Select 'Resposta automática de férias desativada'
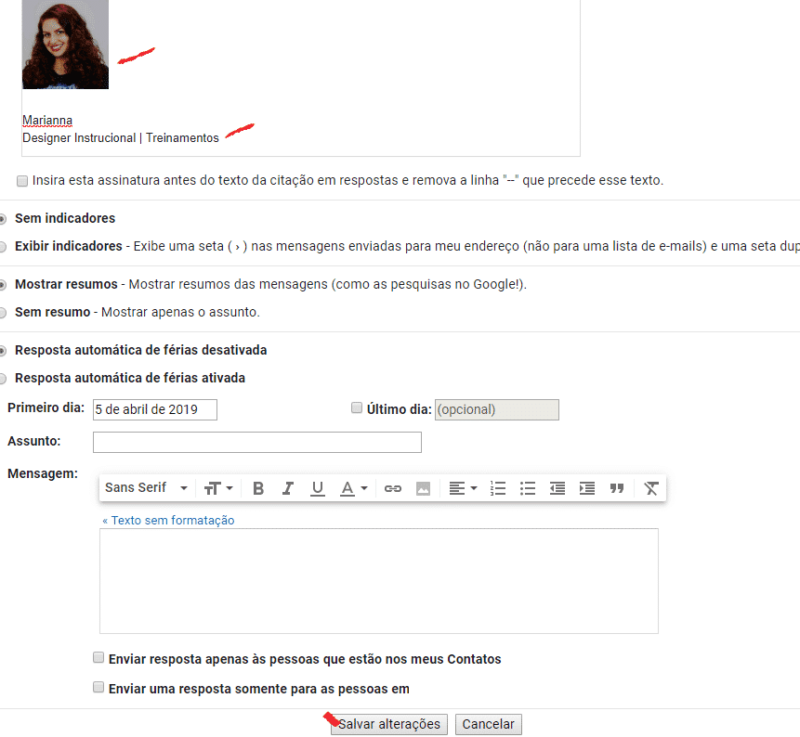The width and height of the screenshot is (800, 737). point(2,351)
